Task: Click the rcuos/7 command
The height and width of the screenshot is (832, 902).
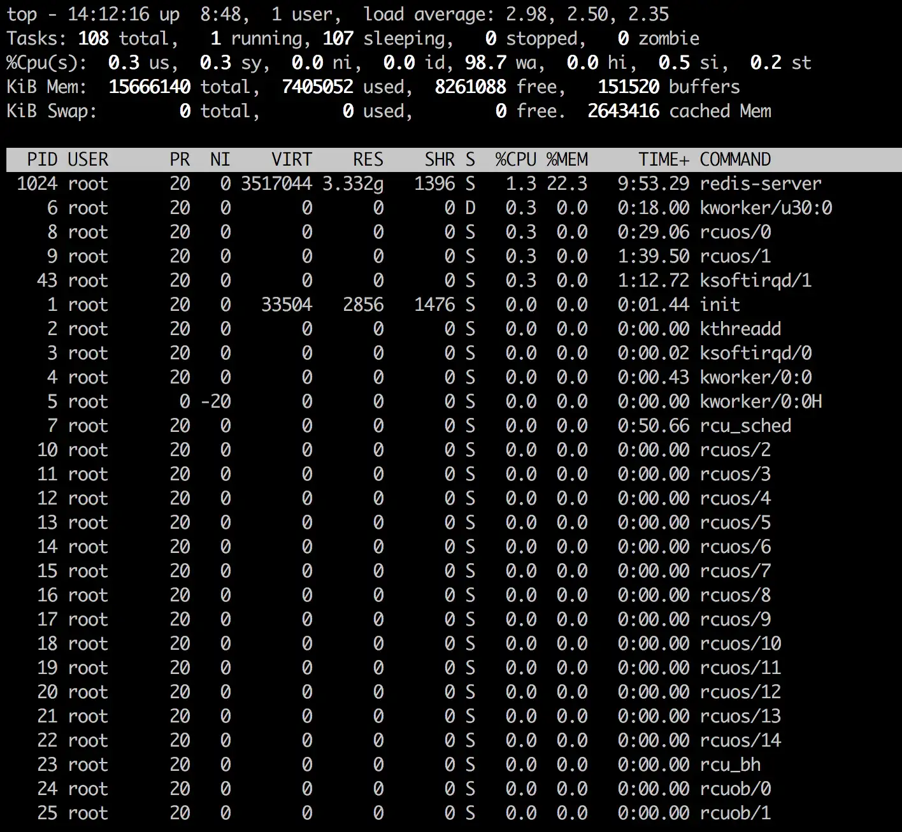Action: click(735, 571)
